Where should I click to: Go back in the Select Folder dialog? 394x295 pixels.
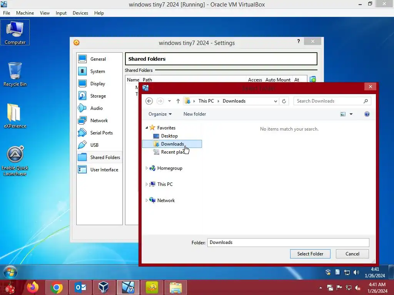(x=149, y=101)
